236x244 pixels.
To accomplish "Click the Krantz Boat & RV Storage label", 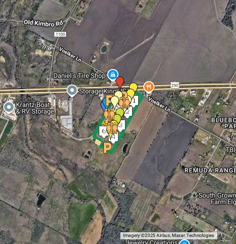I will [35, 108].
